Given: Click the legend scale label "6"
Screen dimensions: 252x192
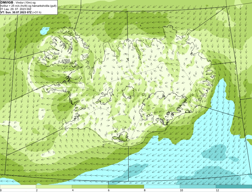Looking at the screenshot, I should point(109,190).
